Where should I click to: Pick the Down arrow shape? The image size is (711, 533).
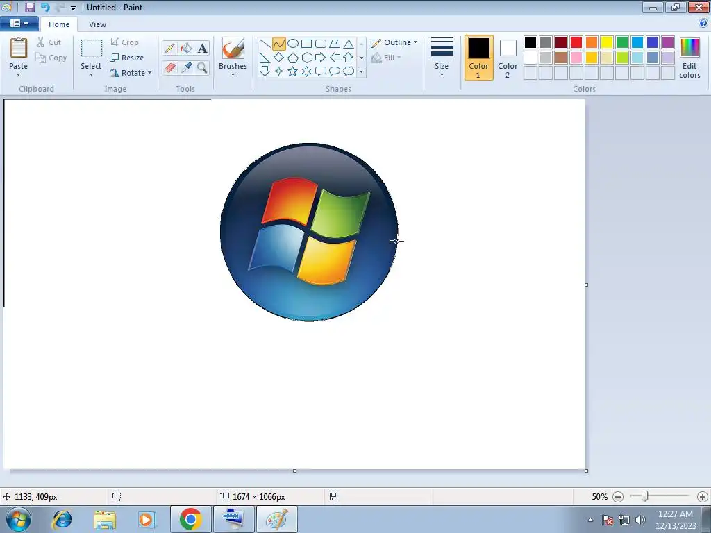click(265, 71)
